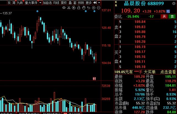
Task: Toggle the chart visibility eye icon
Action: coord(64,8)
